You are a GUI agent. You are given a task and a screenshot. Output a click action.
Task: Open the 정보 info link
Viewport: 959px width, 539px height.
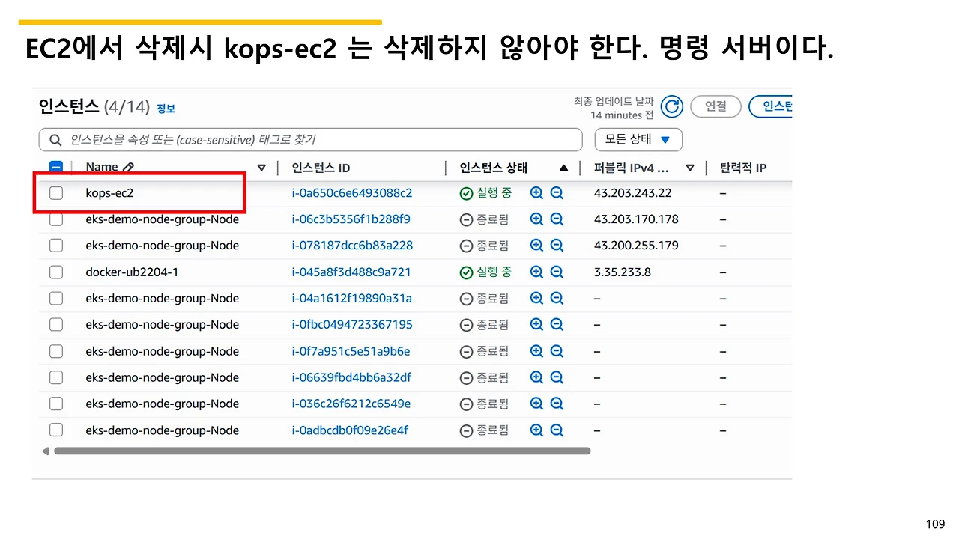tap(166, 109)
